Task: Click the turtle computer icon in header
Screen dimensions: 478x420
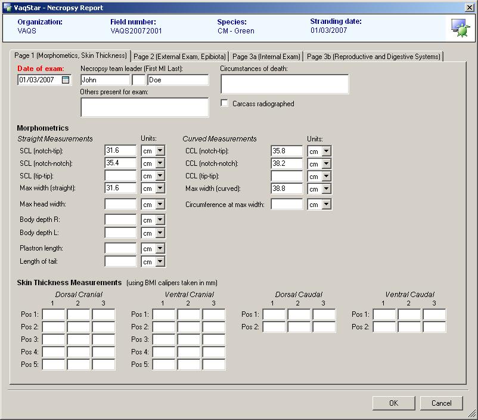Action: coord(459,27)
